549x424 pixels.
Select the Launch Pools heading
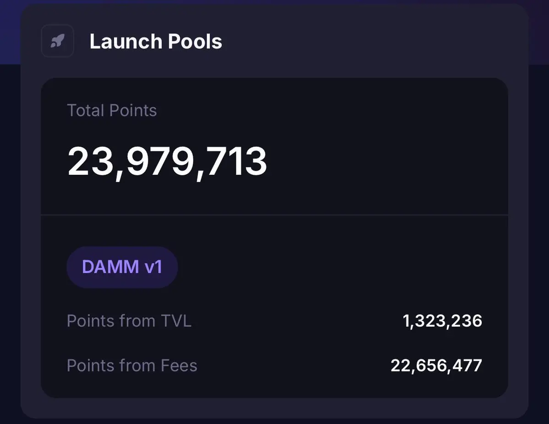[156, 41]
